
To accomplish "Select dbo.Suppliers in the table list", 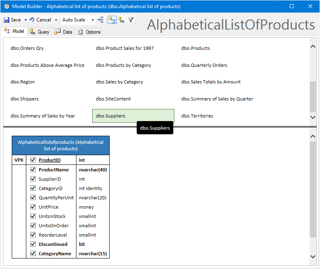I will tap(133, 116).
